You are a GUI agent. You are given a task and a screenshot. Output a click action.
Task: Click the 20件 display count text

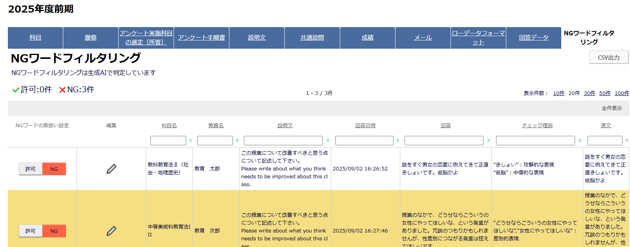574,93
